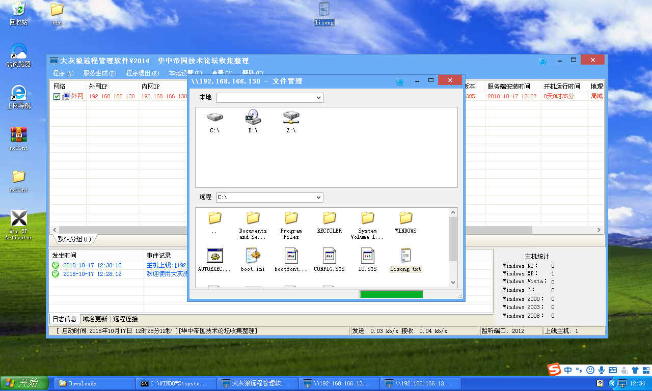Click the skin icon in file manager title bar
Viewport: 652px width, 391px height.
pos(400,81)
